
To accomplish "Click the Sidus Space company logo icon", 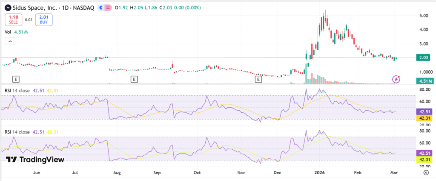I will click(7, 8).
